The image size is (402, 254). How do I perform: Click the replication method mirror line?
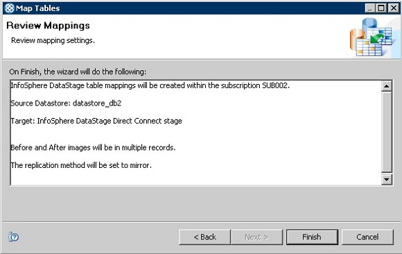(81, 165)
